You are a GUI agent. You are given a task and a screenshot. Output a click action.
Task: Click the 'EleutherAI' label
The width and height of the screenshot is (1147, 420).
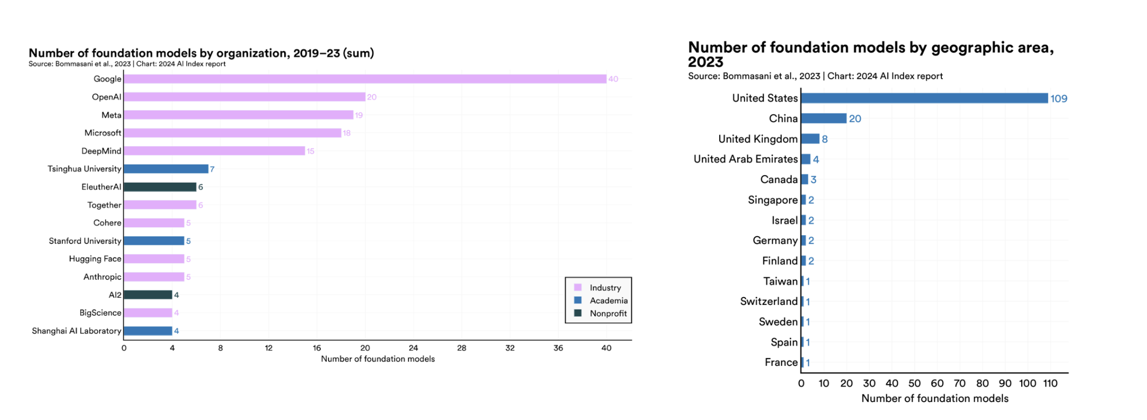click(x=101, y=187)
